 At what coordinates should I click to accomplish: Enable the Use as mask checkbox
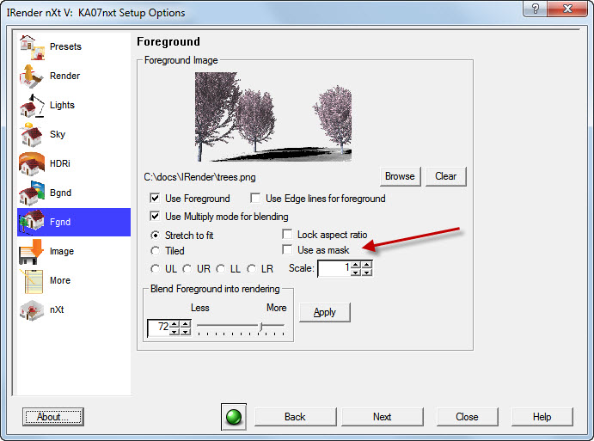point(288,250)
